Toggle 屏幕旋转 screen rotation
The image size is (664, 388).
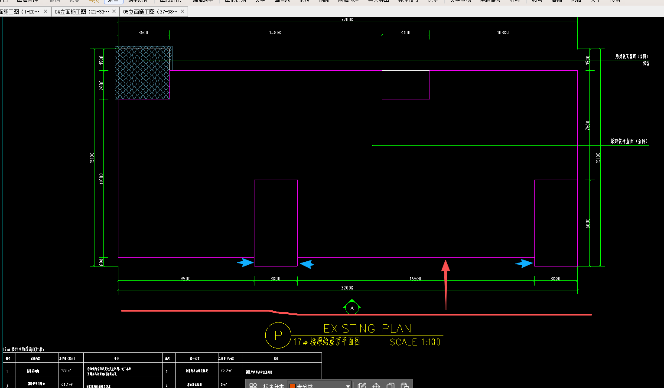click(490, 1)
